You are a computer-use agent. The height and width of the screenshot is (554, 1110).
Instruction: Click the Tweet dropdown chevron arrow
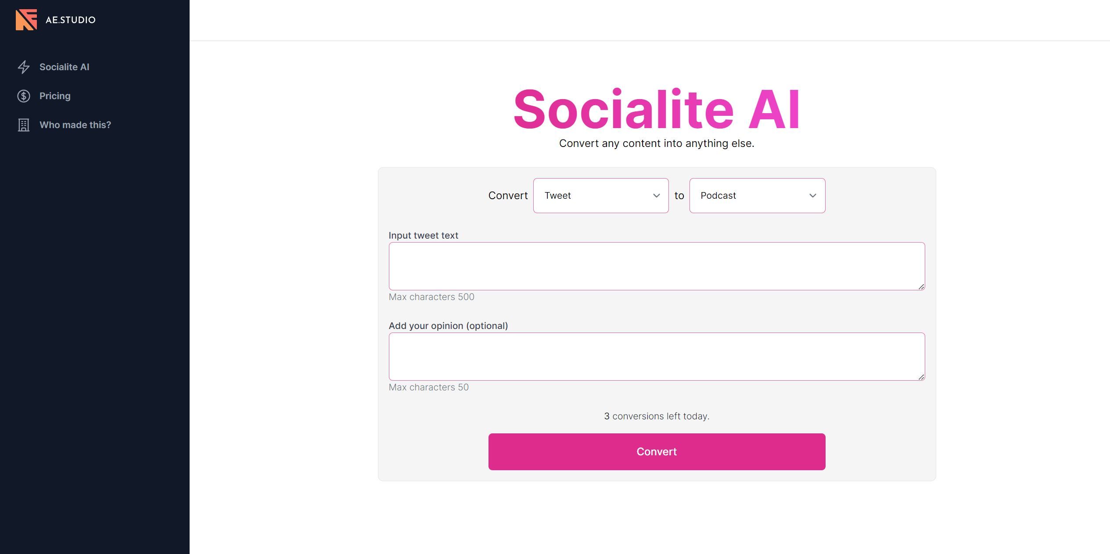(x=655, y=195)
